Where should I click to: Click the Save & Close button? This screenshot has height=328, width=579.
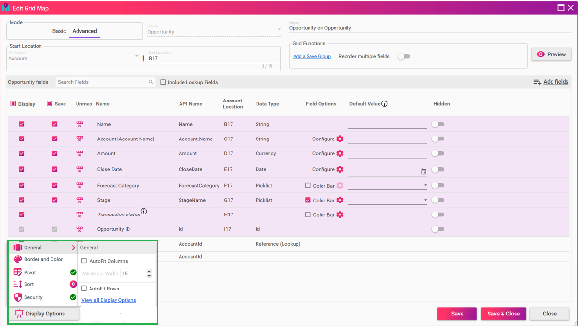(503, 314)
